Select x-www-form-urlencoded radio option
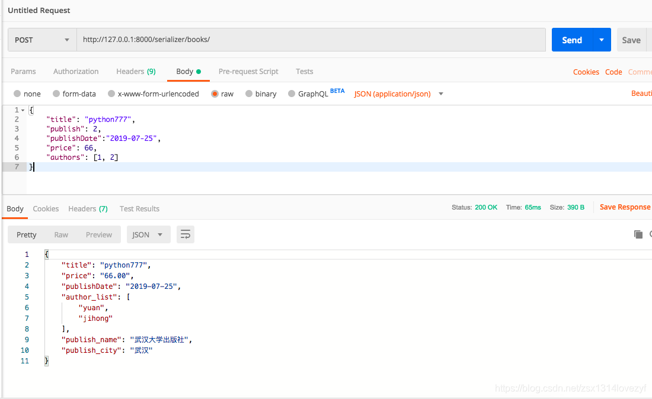The height and width of the screenshot is (399, 652). pos(153,94)
